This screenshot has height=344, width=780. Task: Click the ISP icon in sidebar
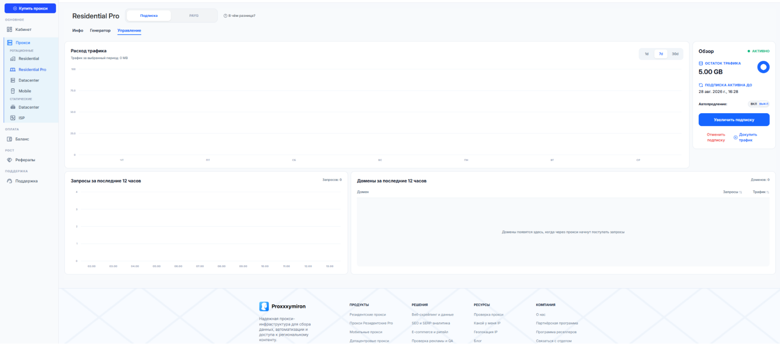click(x=13, y=118)
